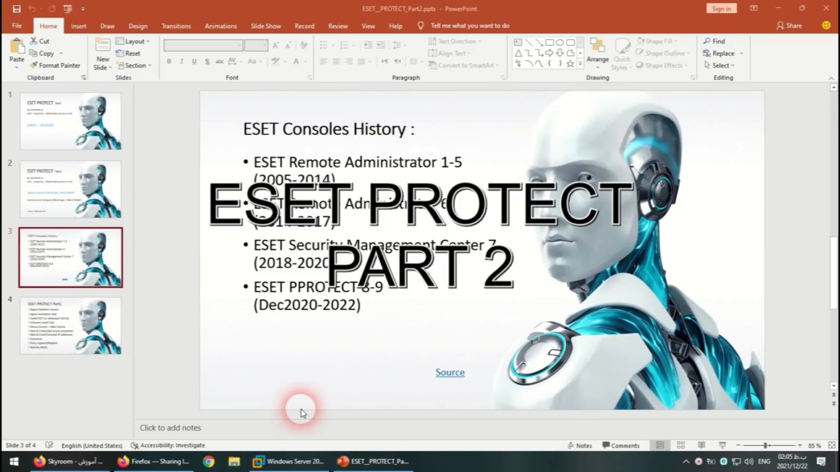Toggle Align Left paragraph
The width and height of the screenshot is (840, 472).
[323, 62]
